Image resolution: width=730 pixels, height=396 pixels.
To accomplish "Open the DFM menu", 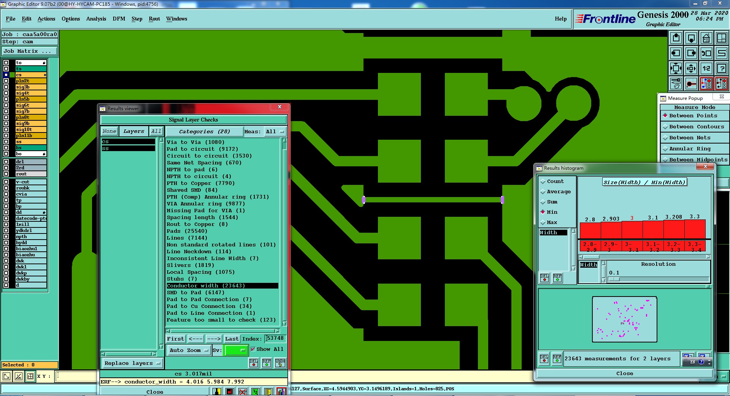I will 119,19.
